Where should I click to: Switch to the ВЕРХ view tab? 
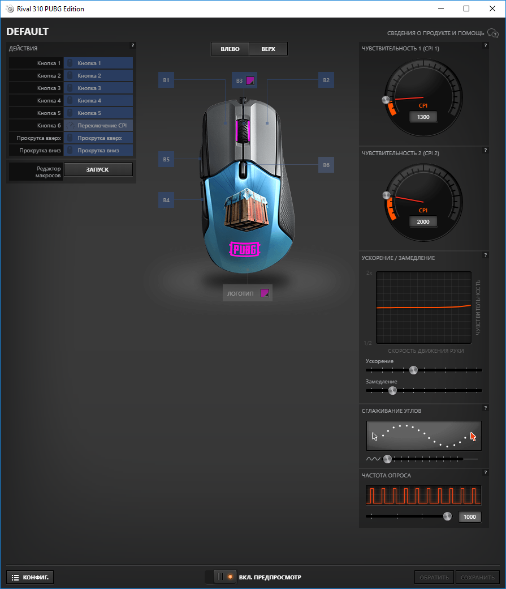tap(268, 49)
